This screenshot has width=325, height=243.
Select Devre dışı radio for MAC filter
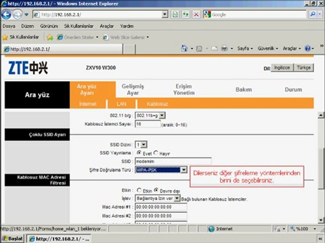[156, 190]
